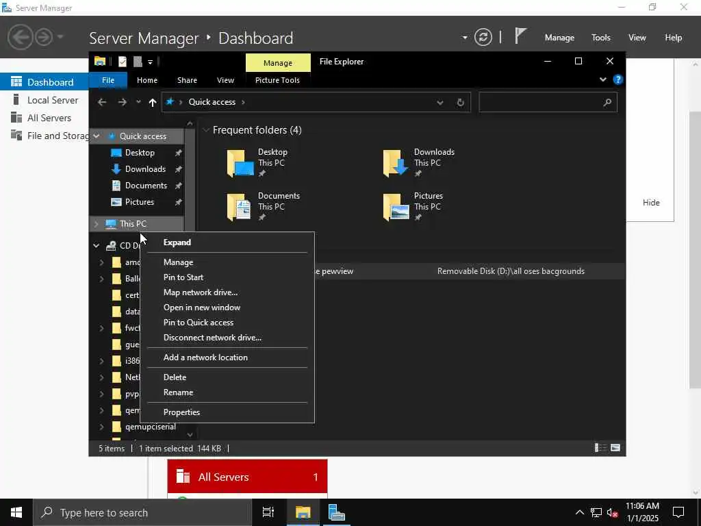Viewport: 701px width, 526px height.
Task: Open the Server Manager navigation history dropdown
Action: (60, 37)
